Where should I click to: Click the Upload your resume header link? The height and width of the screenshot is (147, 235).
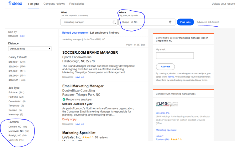[223, 4]
